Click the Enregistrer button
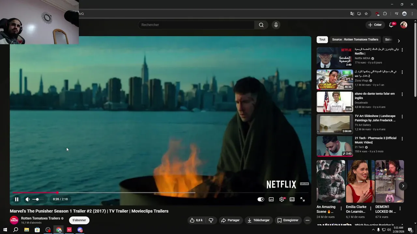417x234 pixels. click(x=288, y=220)
